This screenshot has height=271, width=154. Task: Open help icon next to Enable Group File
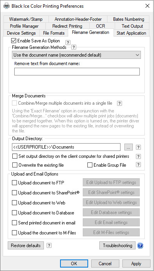138,165
